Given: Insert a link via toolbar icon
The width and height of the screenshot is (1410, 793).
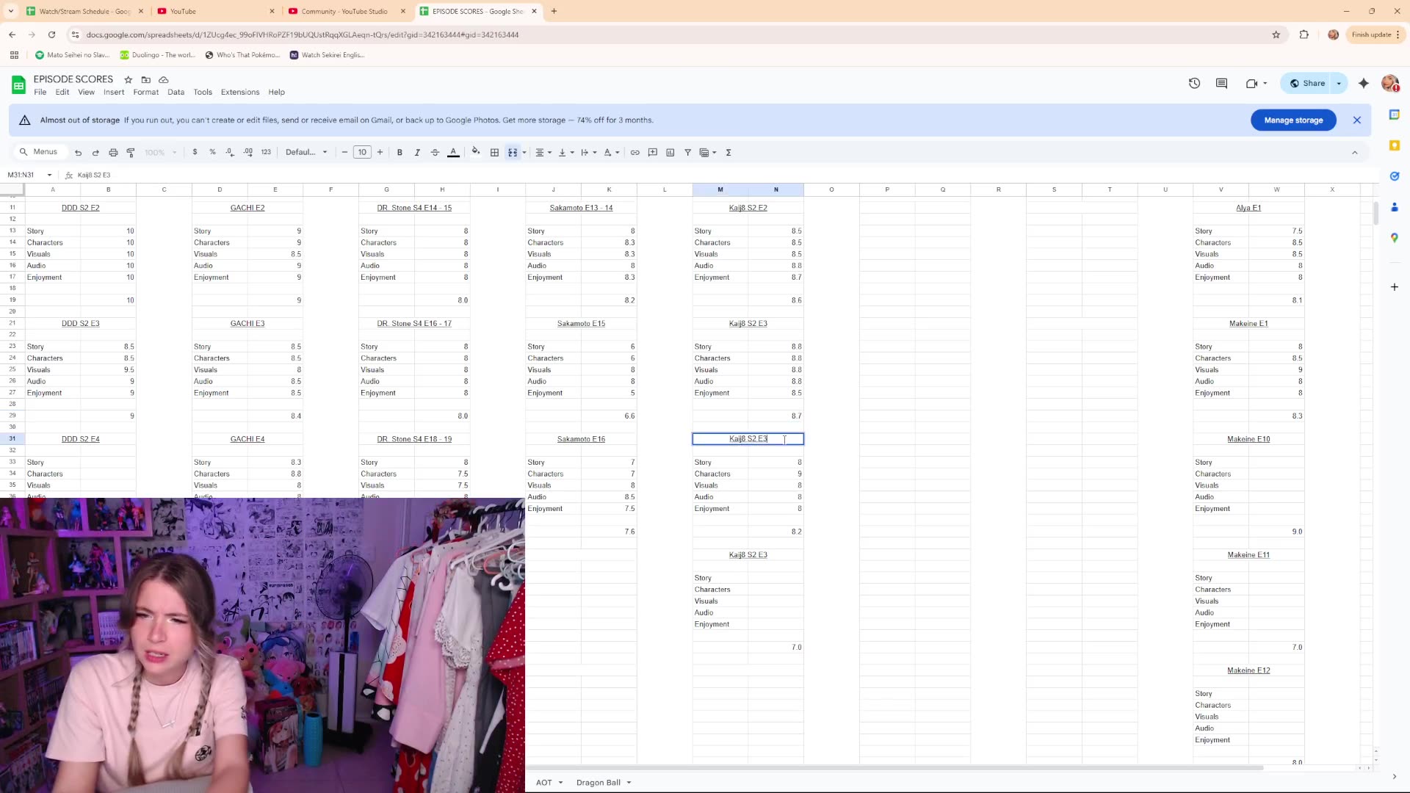Looking at the screenshot, I should tap(634, 153).
